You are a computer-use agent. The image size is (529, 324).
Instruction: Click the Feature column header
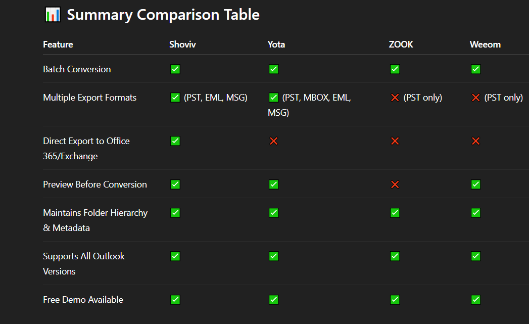[x=58, y=44]
